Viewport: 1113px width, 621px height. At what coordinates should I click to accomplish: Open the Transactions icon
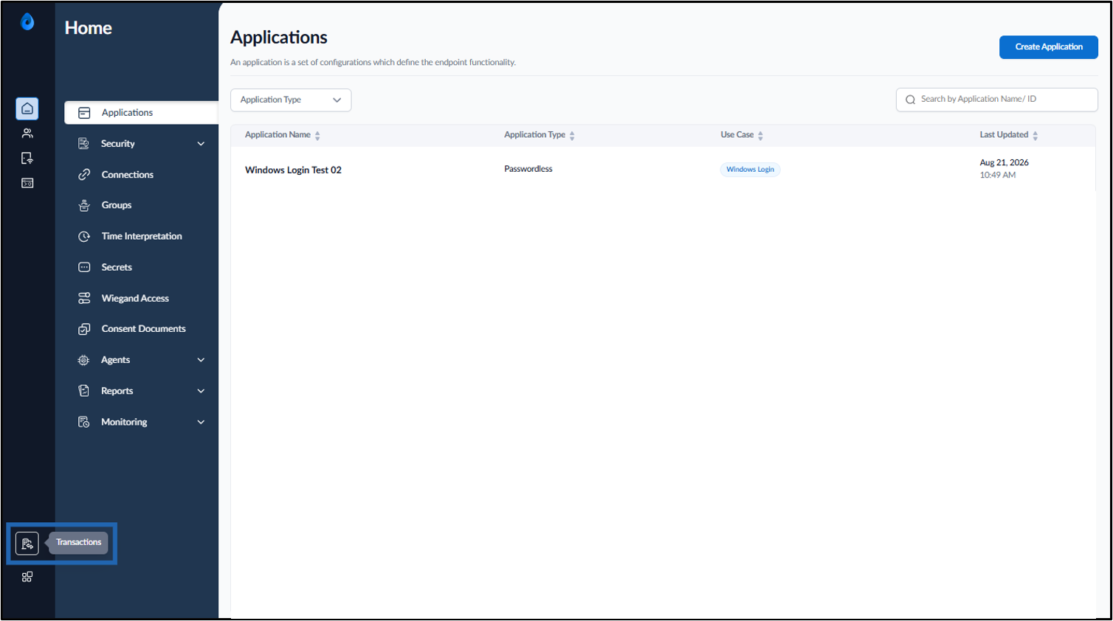27,544
